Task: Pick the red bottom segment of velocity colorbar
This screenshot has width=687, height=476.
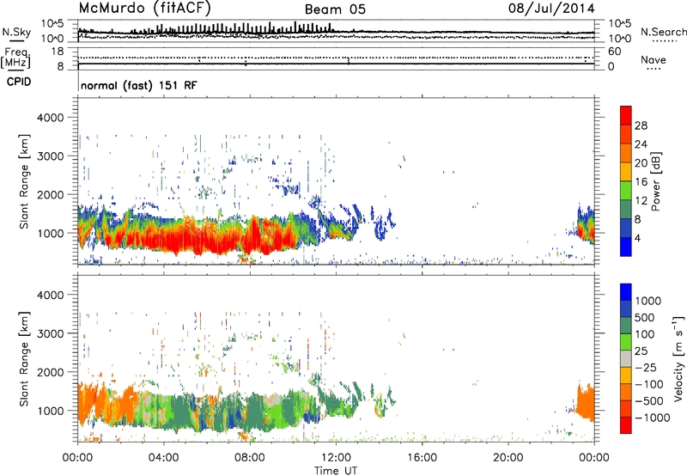Action: pyautogui.click(x=626, y=425)
